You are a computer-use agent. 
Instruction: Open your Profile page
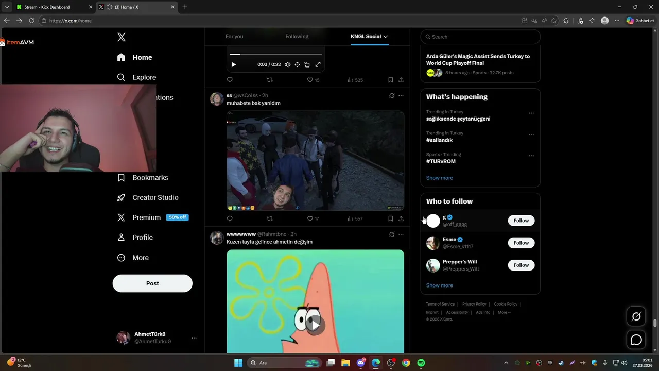pos(135,238)
